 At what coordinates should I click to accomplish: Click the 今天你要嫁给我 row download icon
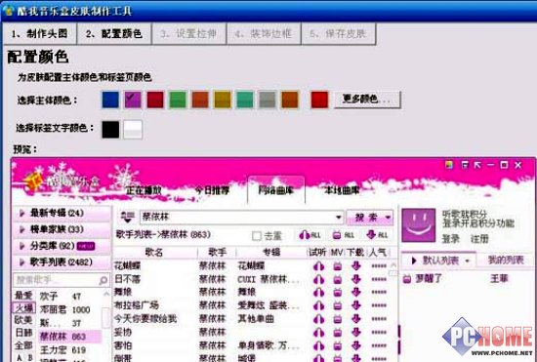pyautogui.click(x=356, y=319)
